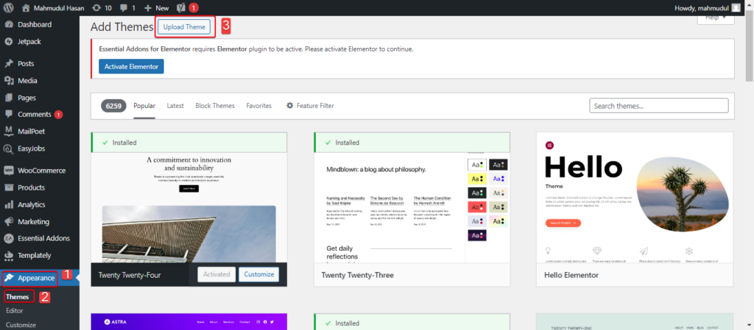The image size is (754, 330).
Task: Open the Jetpack sidebar menu
Action: 29,42
